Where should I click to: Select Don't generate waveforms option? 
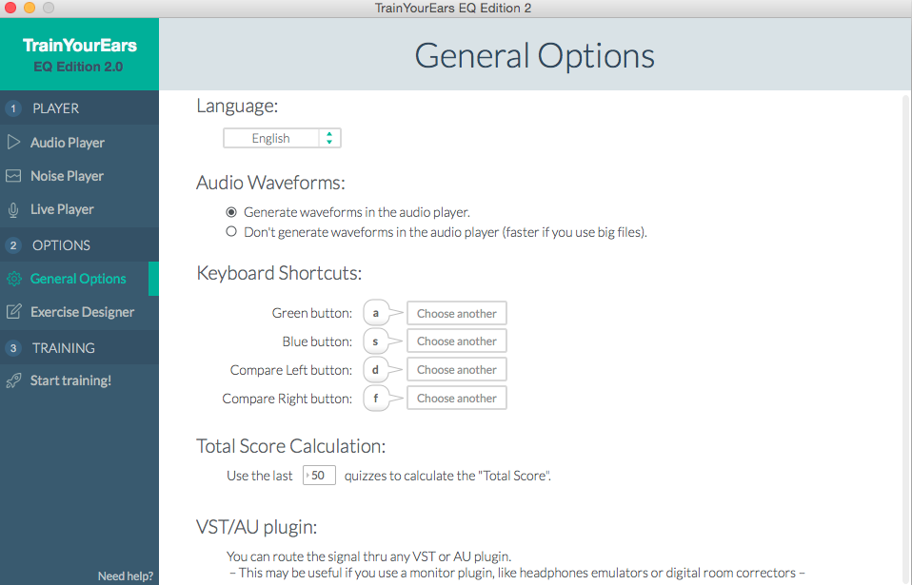click(x=231, y=231)
